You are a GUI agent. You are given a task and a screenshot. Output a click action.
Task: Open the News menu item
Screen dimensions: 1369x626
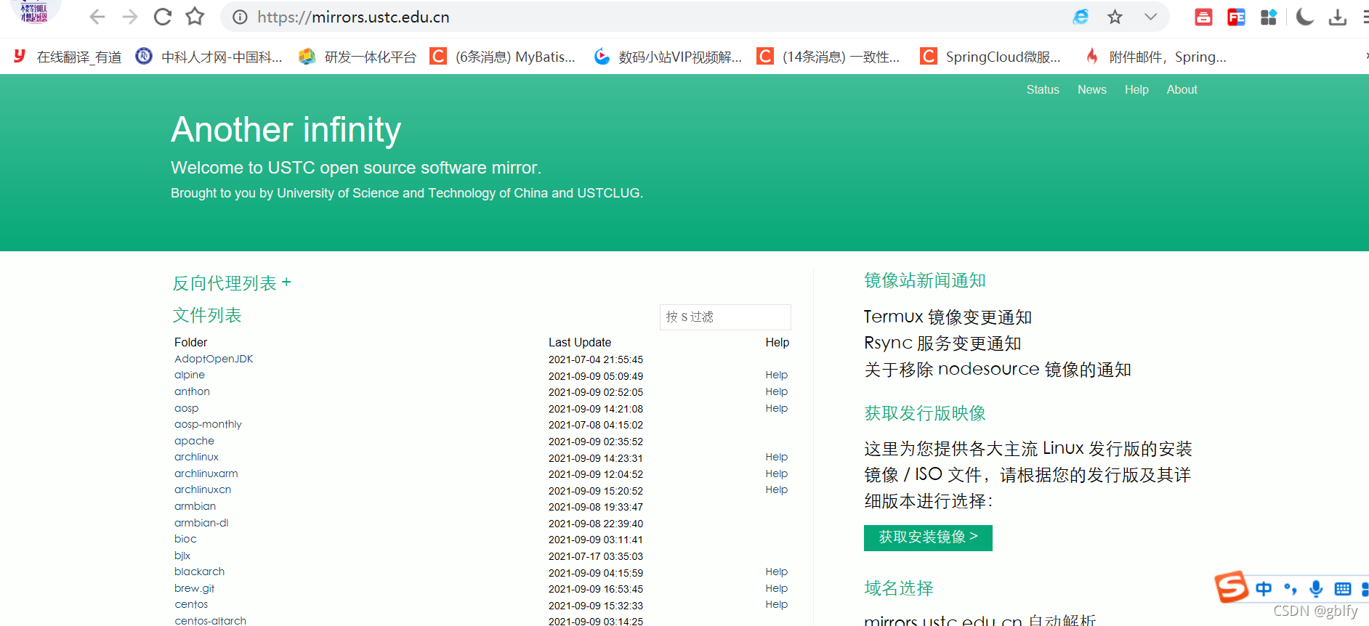1091,89
